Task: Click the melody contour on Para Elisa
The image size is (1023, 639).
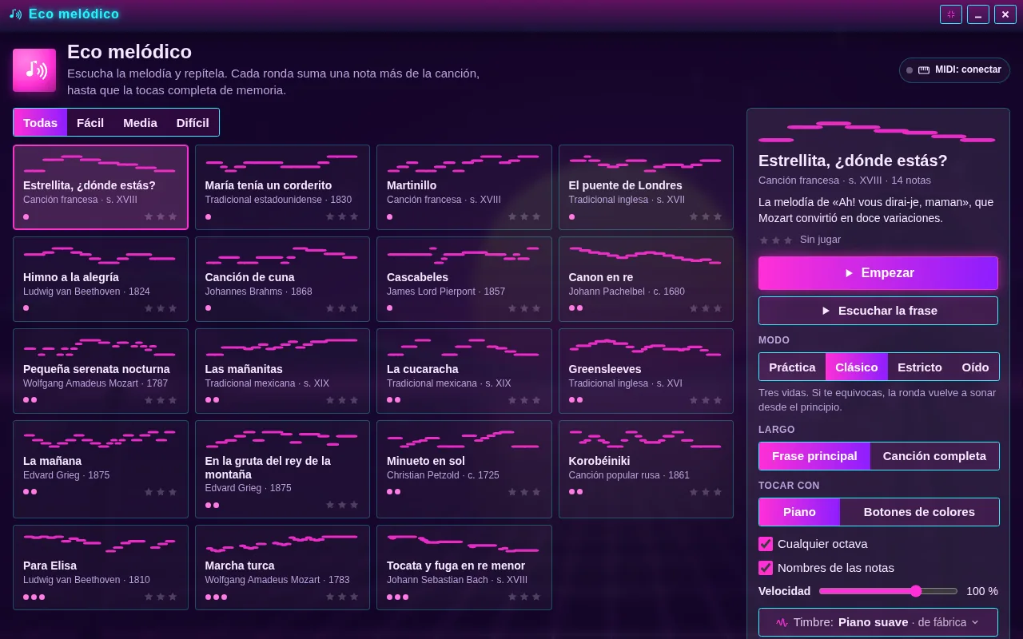Action: 100,542
